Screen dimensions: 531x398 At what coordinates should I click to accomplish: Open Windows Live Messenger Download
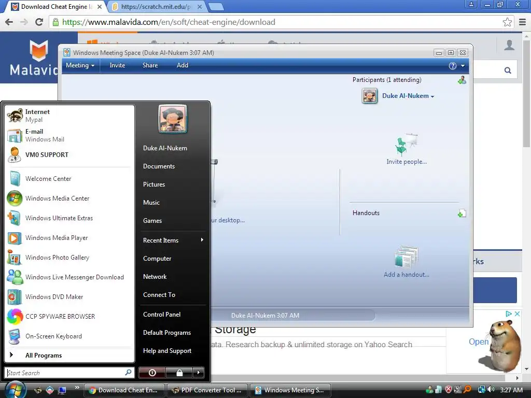click(69, 277)
